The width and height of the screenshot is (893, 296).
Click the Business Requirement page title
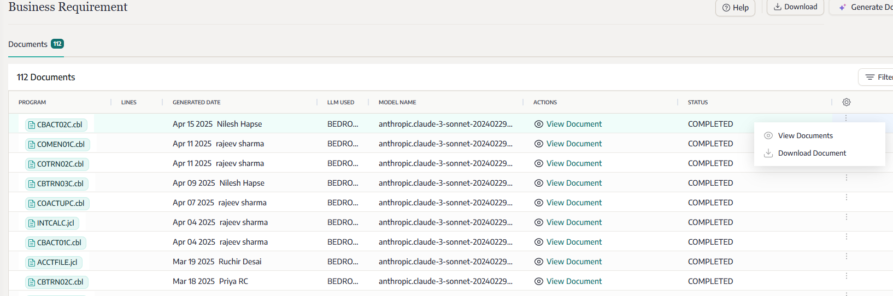(x=68, y=7)
